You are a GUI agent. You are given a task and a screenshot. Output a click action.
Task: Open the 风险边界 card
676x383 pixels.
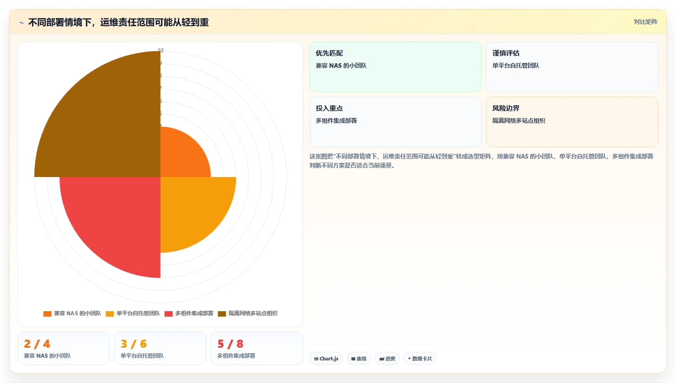tap(572, 122)
